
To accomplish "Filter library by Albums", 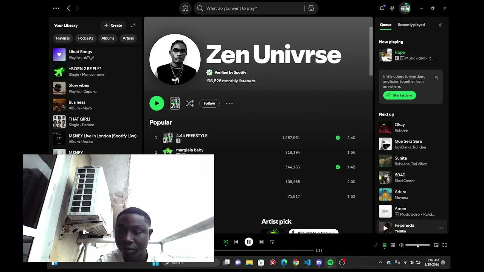I will tap(108, 38).
